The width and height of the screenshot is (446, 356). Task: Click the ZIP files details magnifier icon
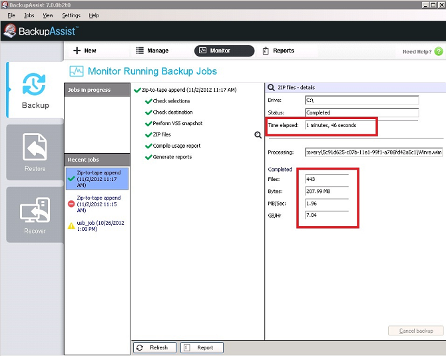click(x=271, y=87)
